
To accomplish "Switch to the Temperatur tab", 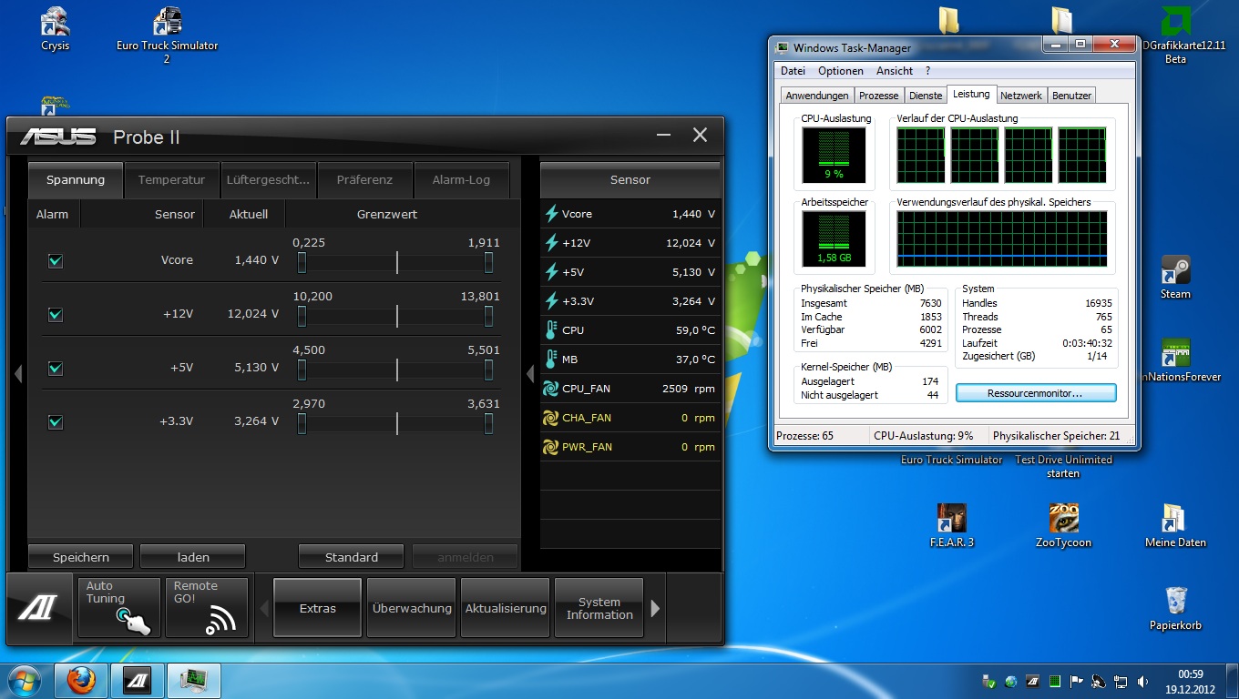I will pyautogui.click(x=171, y=179).
